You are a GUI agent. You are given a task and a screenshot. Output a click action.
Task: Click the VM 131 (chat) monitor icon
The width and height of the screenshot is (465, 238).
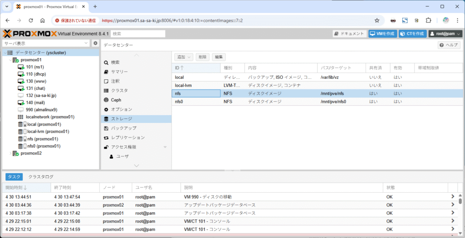[21, 88]
